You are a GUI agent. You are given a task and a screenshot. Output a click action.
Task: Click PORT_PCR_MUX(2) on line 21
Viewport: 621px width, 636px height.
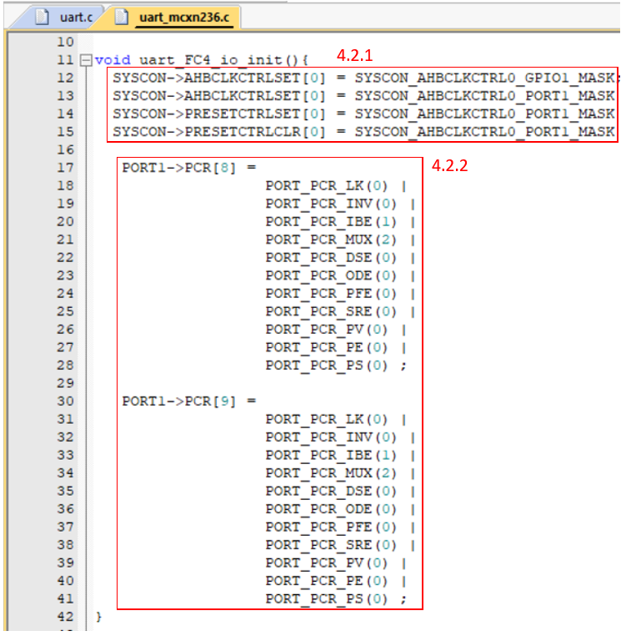(x=331, y=240)
